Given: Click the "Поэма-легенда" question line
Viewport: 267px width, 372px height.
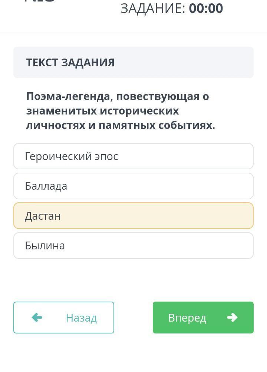Looking at the screenshot, I should tap(118, 96).
